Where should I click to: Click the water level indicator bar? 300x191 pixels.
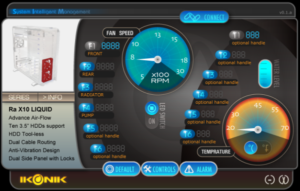[265, 74]
